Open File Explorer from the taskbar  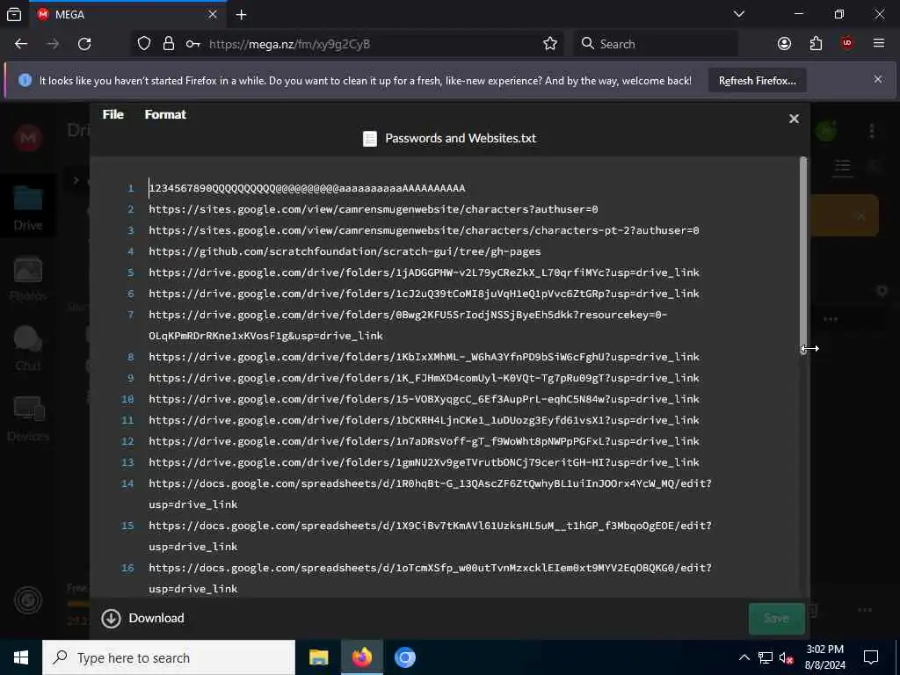click(318, 657)
